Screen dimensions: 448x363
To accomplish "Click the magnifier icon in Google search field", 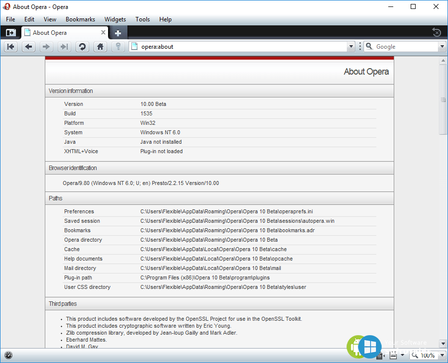I will (x=369, y=46).
